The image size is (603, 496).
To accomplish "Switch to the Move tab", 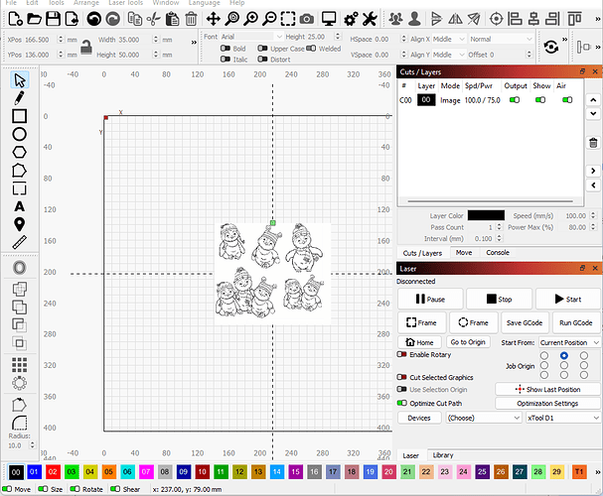I will pos(464,253).
